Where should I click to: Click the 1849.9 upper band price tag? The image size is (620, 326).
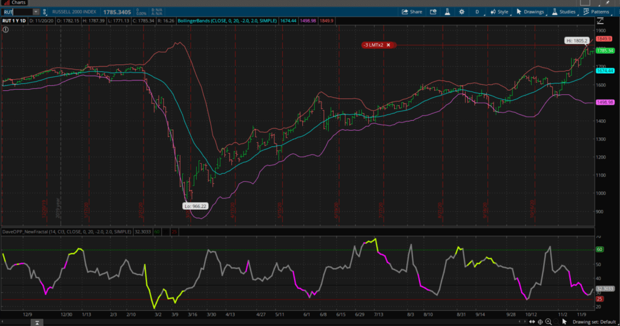tap(604, 39)
